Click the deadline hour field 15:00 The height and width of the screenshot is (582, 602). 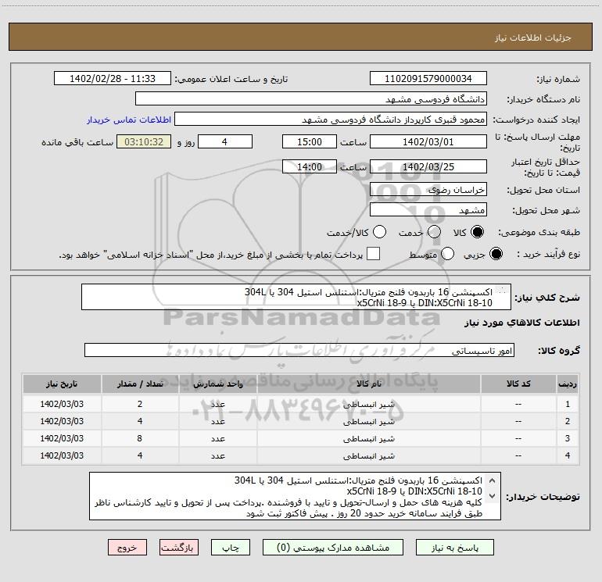310,141
